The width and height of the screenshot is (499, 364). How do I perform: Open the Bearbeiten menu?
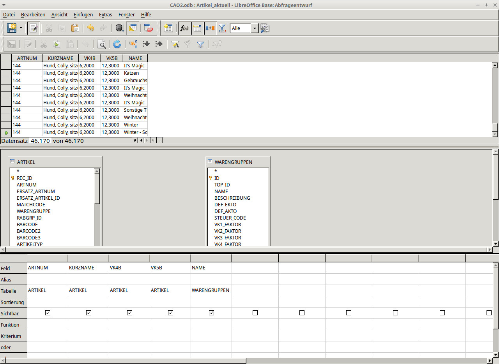[x=33, y=14]
